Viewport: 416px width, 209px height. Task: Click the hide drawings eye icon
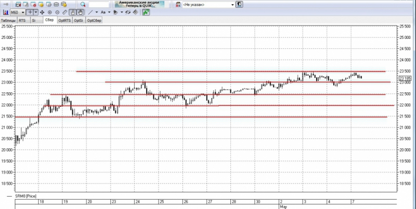[128, 12]
